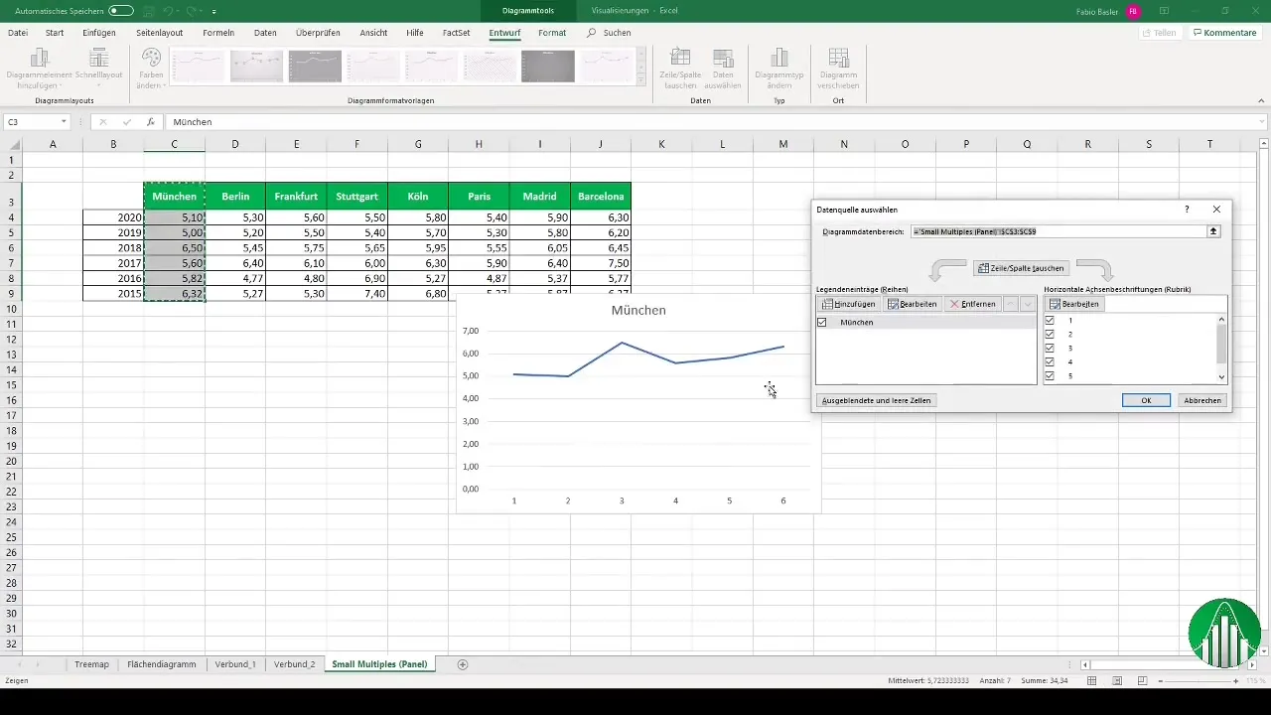The image size is (1271, 715).
Task: Click the user account avatar icon
Action: tap(1133, 10)
